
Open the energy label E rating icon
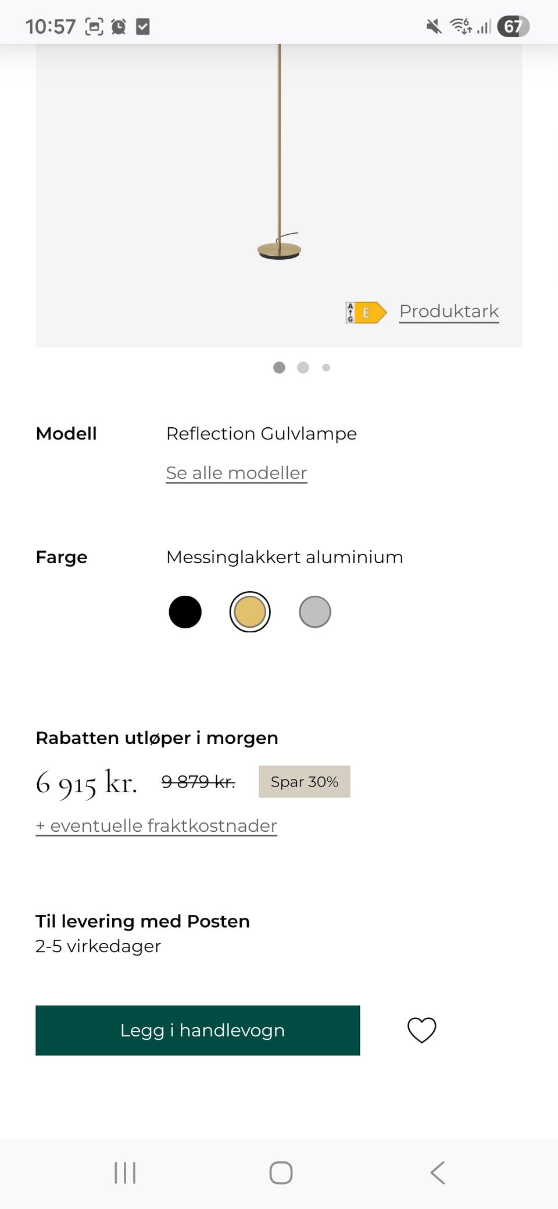pos(365,312)
